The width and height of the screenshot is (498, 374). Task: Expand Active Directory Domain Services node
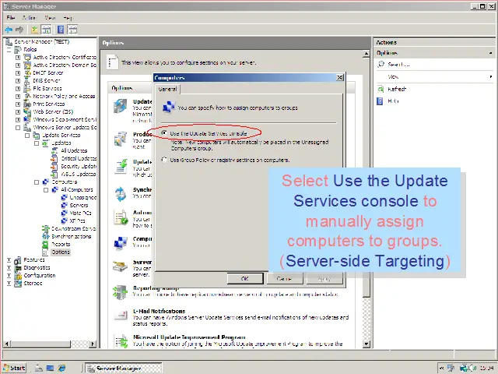[x=18, y=65]
